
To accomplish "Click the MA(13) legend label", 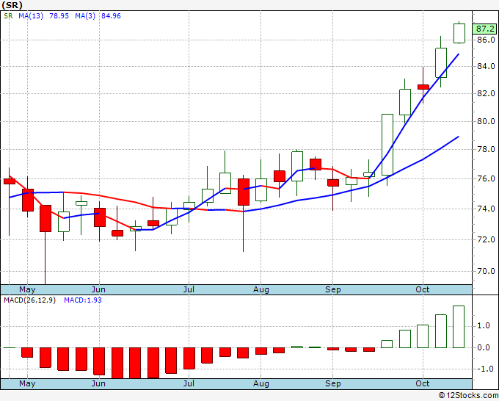I will (31, 16).
